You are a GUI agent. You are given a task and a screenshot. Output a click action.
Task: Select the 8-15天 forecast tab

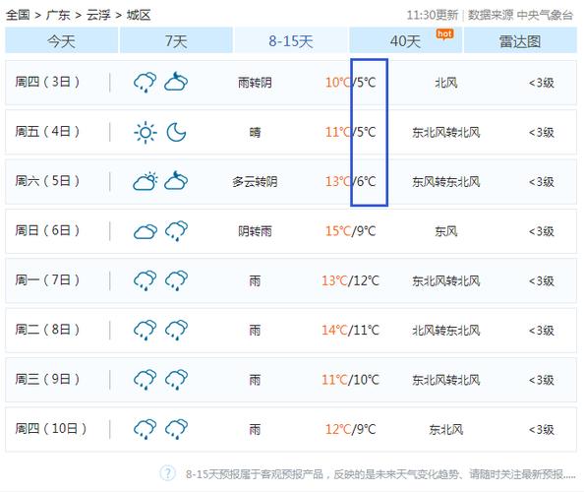(x=291, y=40)
